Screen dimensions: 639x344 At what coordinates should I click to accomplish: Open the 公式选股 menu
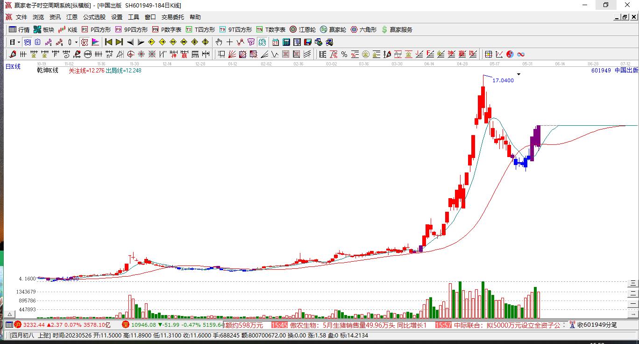[94, 17]
